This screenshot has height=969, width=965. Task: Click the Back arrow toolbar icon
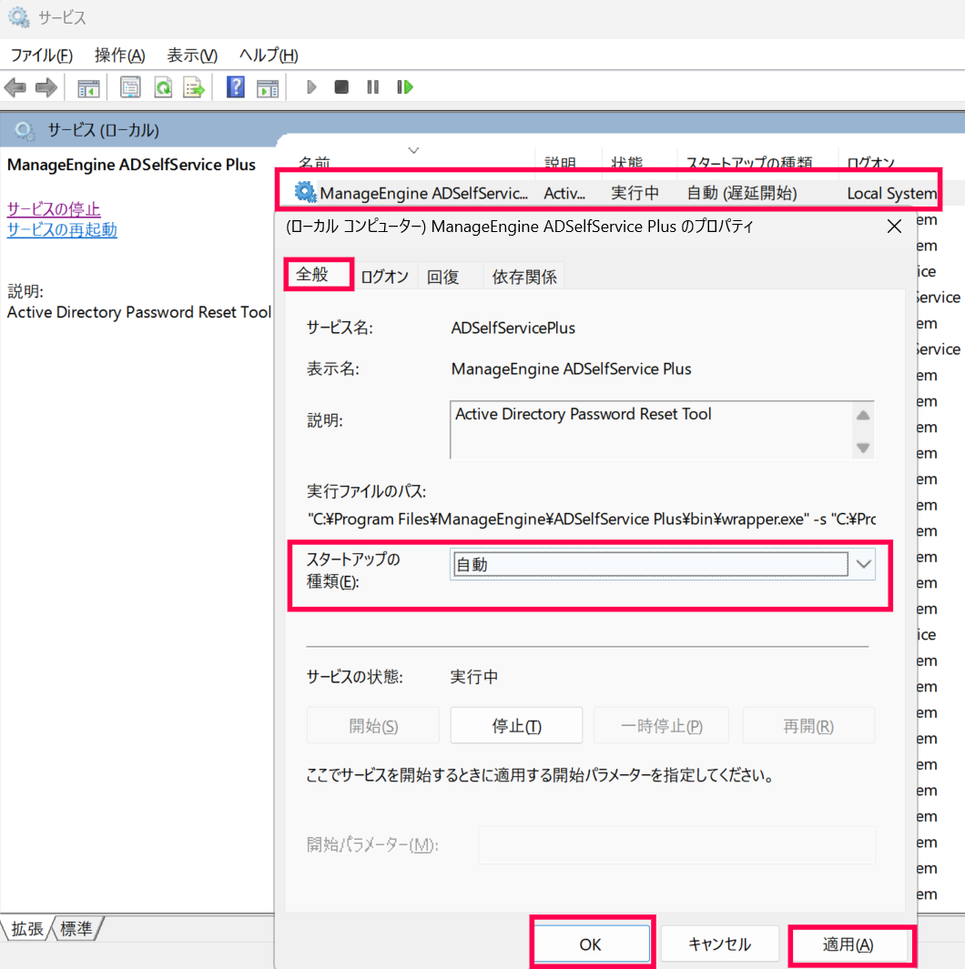15,87
